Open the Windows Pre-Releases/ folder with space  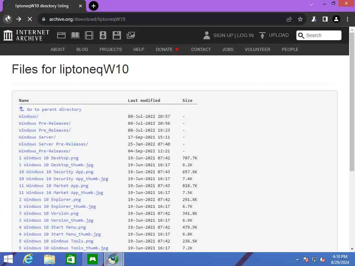(x=45, y=123)
